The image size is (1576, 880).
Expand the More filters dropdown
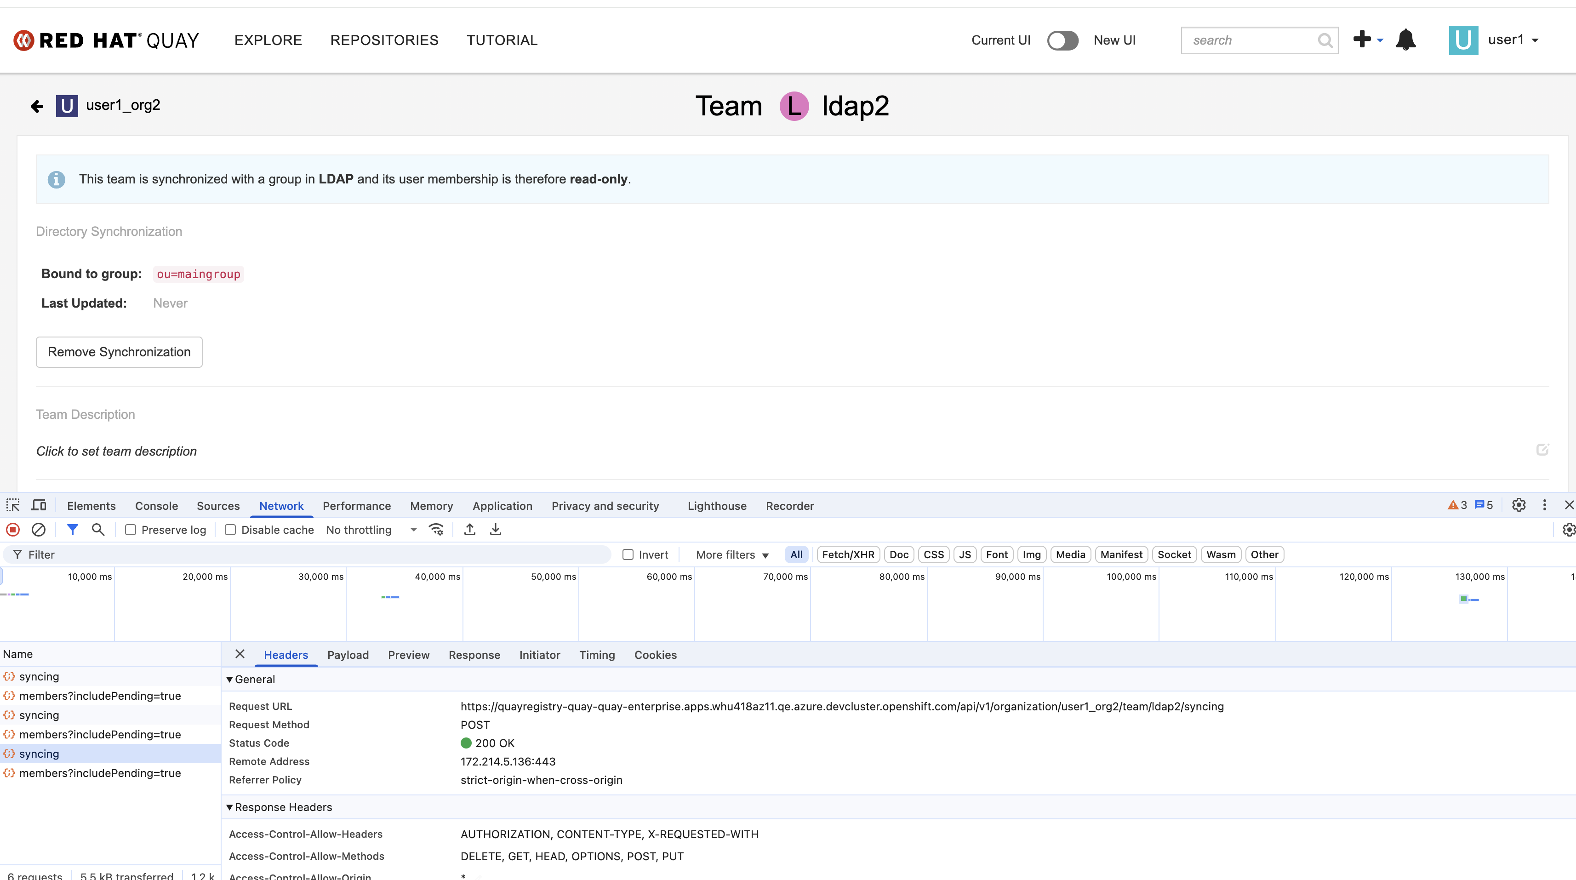[732, 554]
